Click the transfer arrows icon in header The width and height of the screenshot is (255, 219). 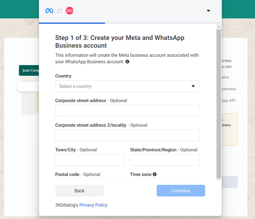59,11
